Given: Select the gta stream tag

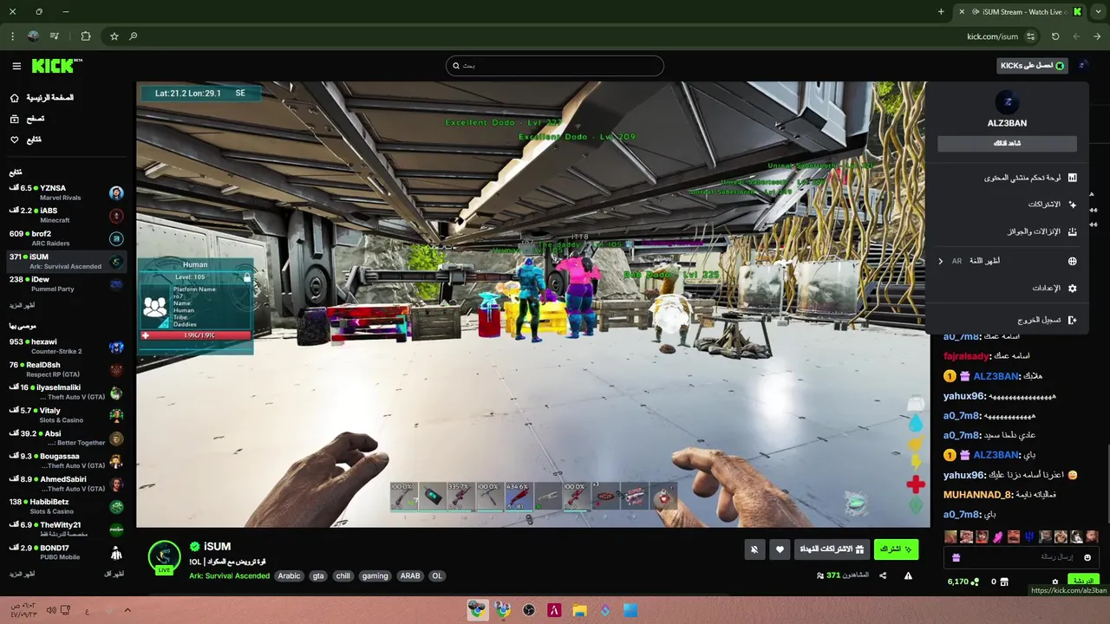Looking at the screenshot, I should 318,575.
